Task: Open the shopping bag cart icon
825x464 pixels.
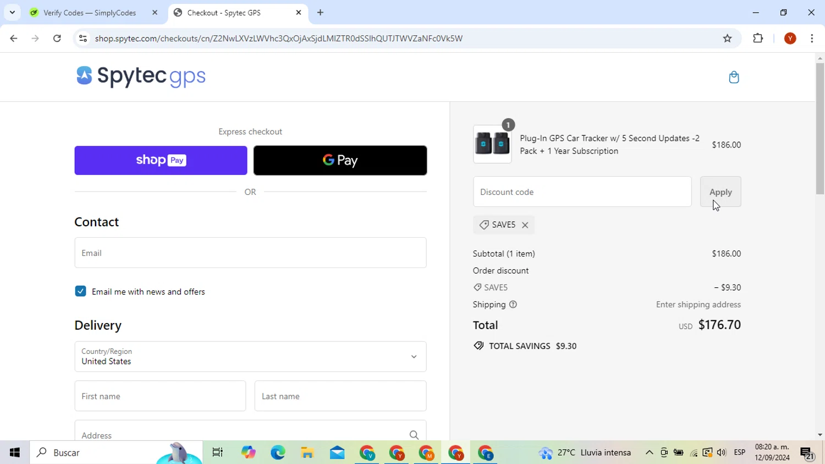Action: click(734, 77)
